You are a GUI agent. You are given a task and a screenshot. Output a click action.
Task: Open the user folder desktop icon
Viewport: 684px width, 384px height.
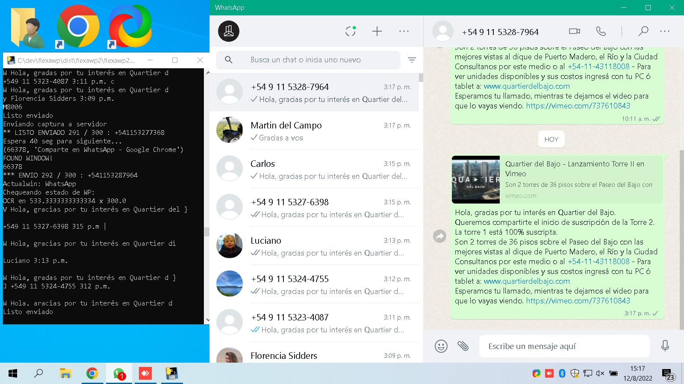(x=27, y=27)
